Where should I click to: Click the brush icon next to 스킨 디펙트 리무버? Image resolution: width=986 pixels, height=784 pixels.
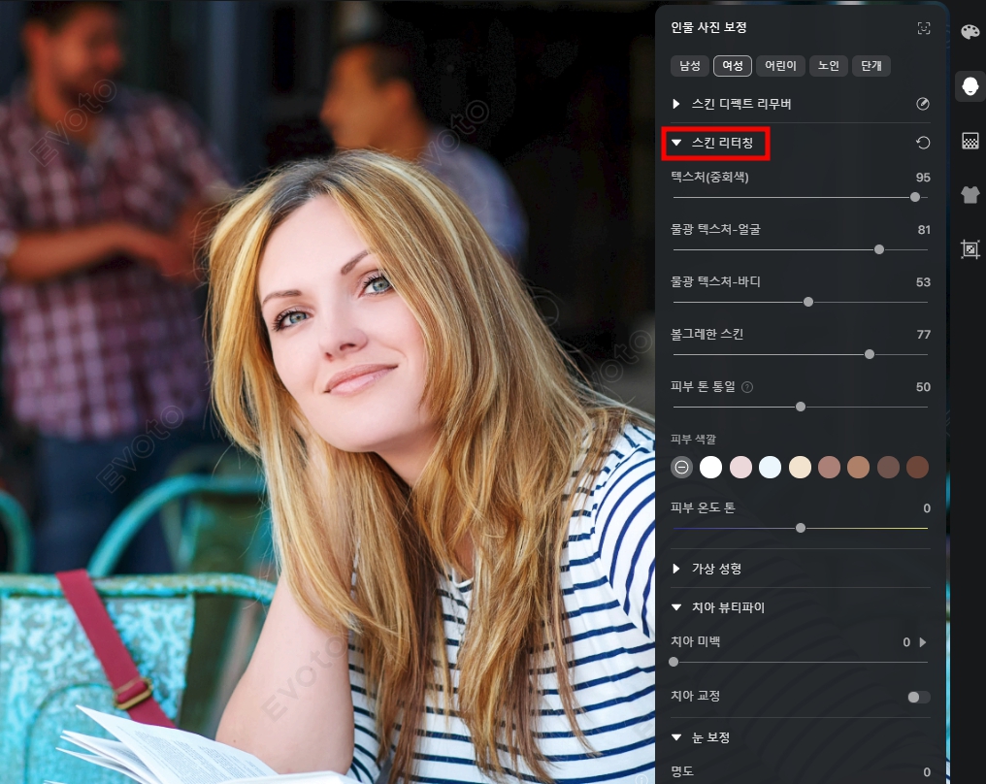923,104
